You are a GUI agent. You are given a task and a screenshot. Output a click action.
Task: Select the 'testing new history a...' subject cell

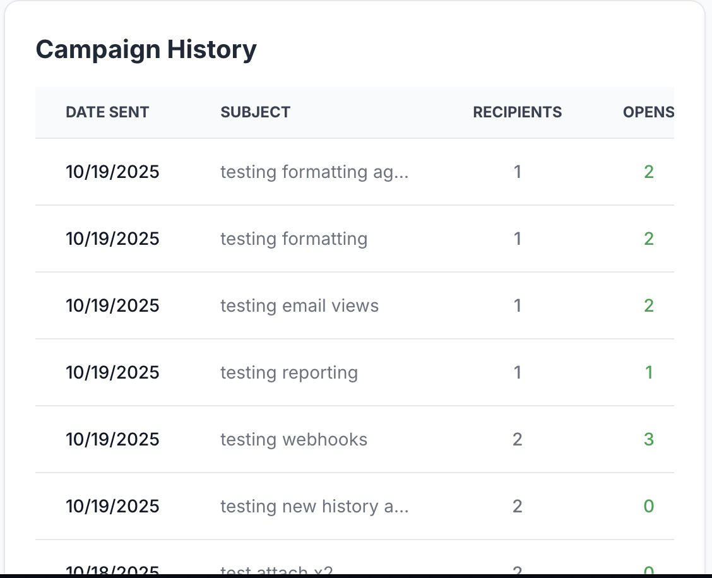point(314,506)
